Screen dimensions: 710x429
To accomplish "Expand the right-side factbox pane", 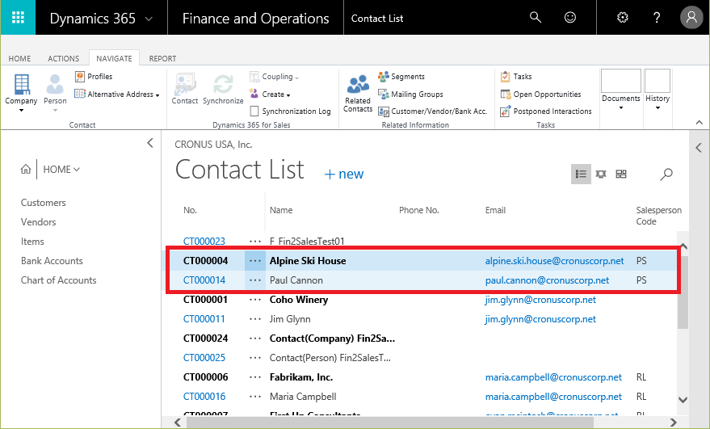I will (x=699, y=148).
